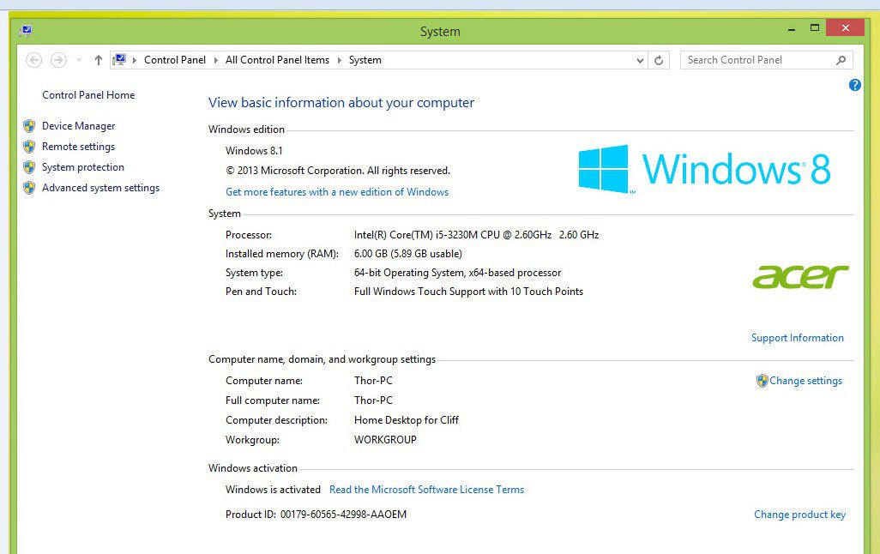Image resolution: width=880 pixels, height=554 pixels.
Task: Select System in the breadcrumb path
Action: pyautogui.click(x=365, y=60)
